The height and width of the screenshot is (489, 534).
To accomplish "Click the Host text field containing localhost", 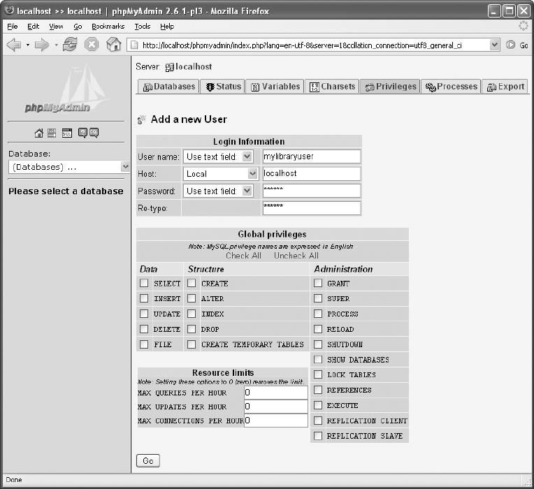I will point(311,173).
